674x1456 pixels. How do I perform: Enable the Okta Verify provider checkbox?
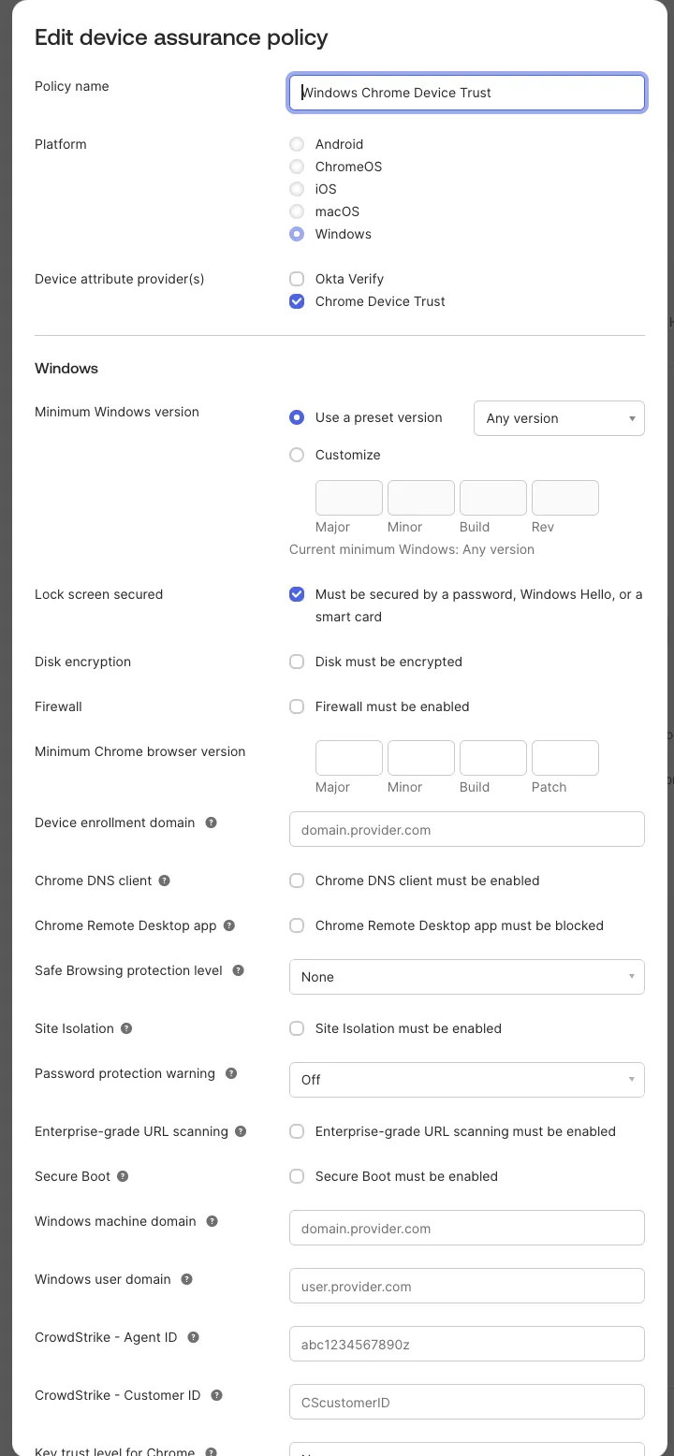click(297, 279)
